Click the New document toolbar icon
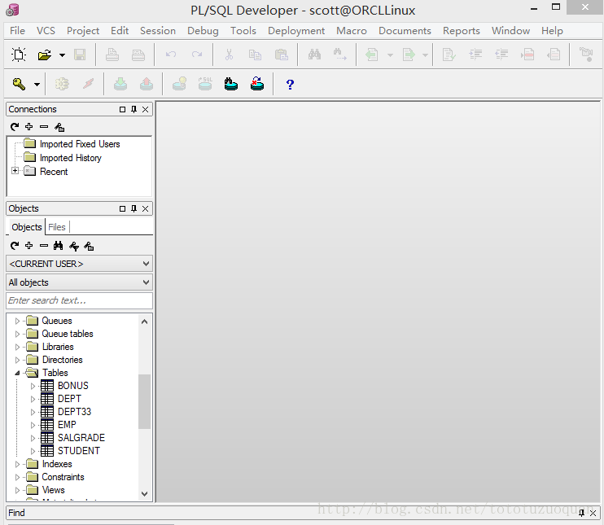This screenshot has height=525, width=604. click(x=19, y=55)
